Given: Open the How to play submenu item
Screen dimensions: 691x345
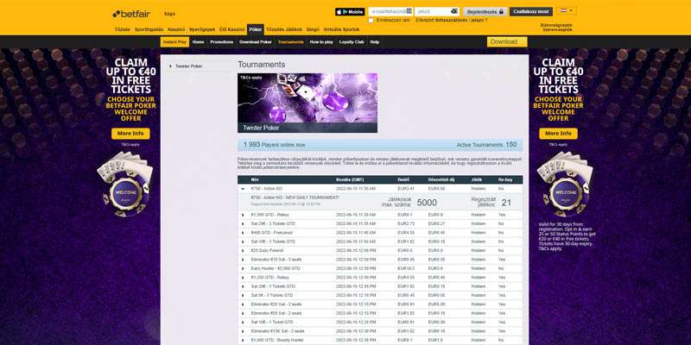Looking at the screenshot, I should tap(321, 41).
